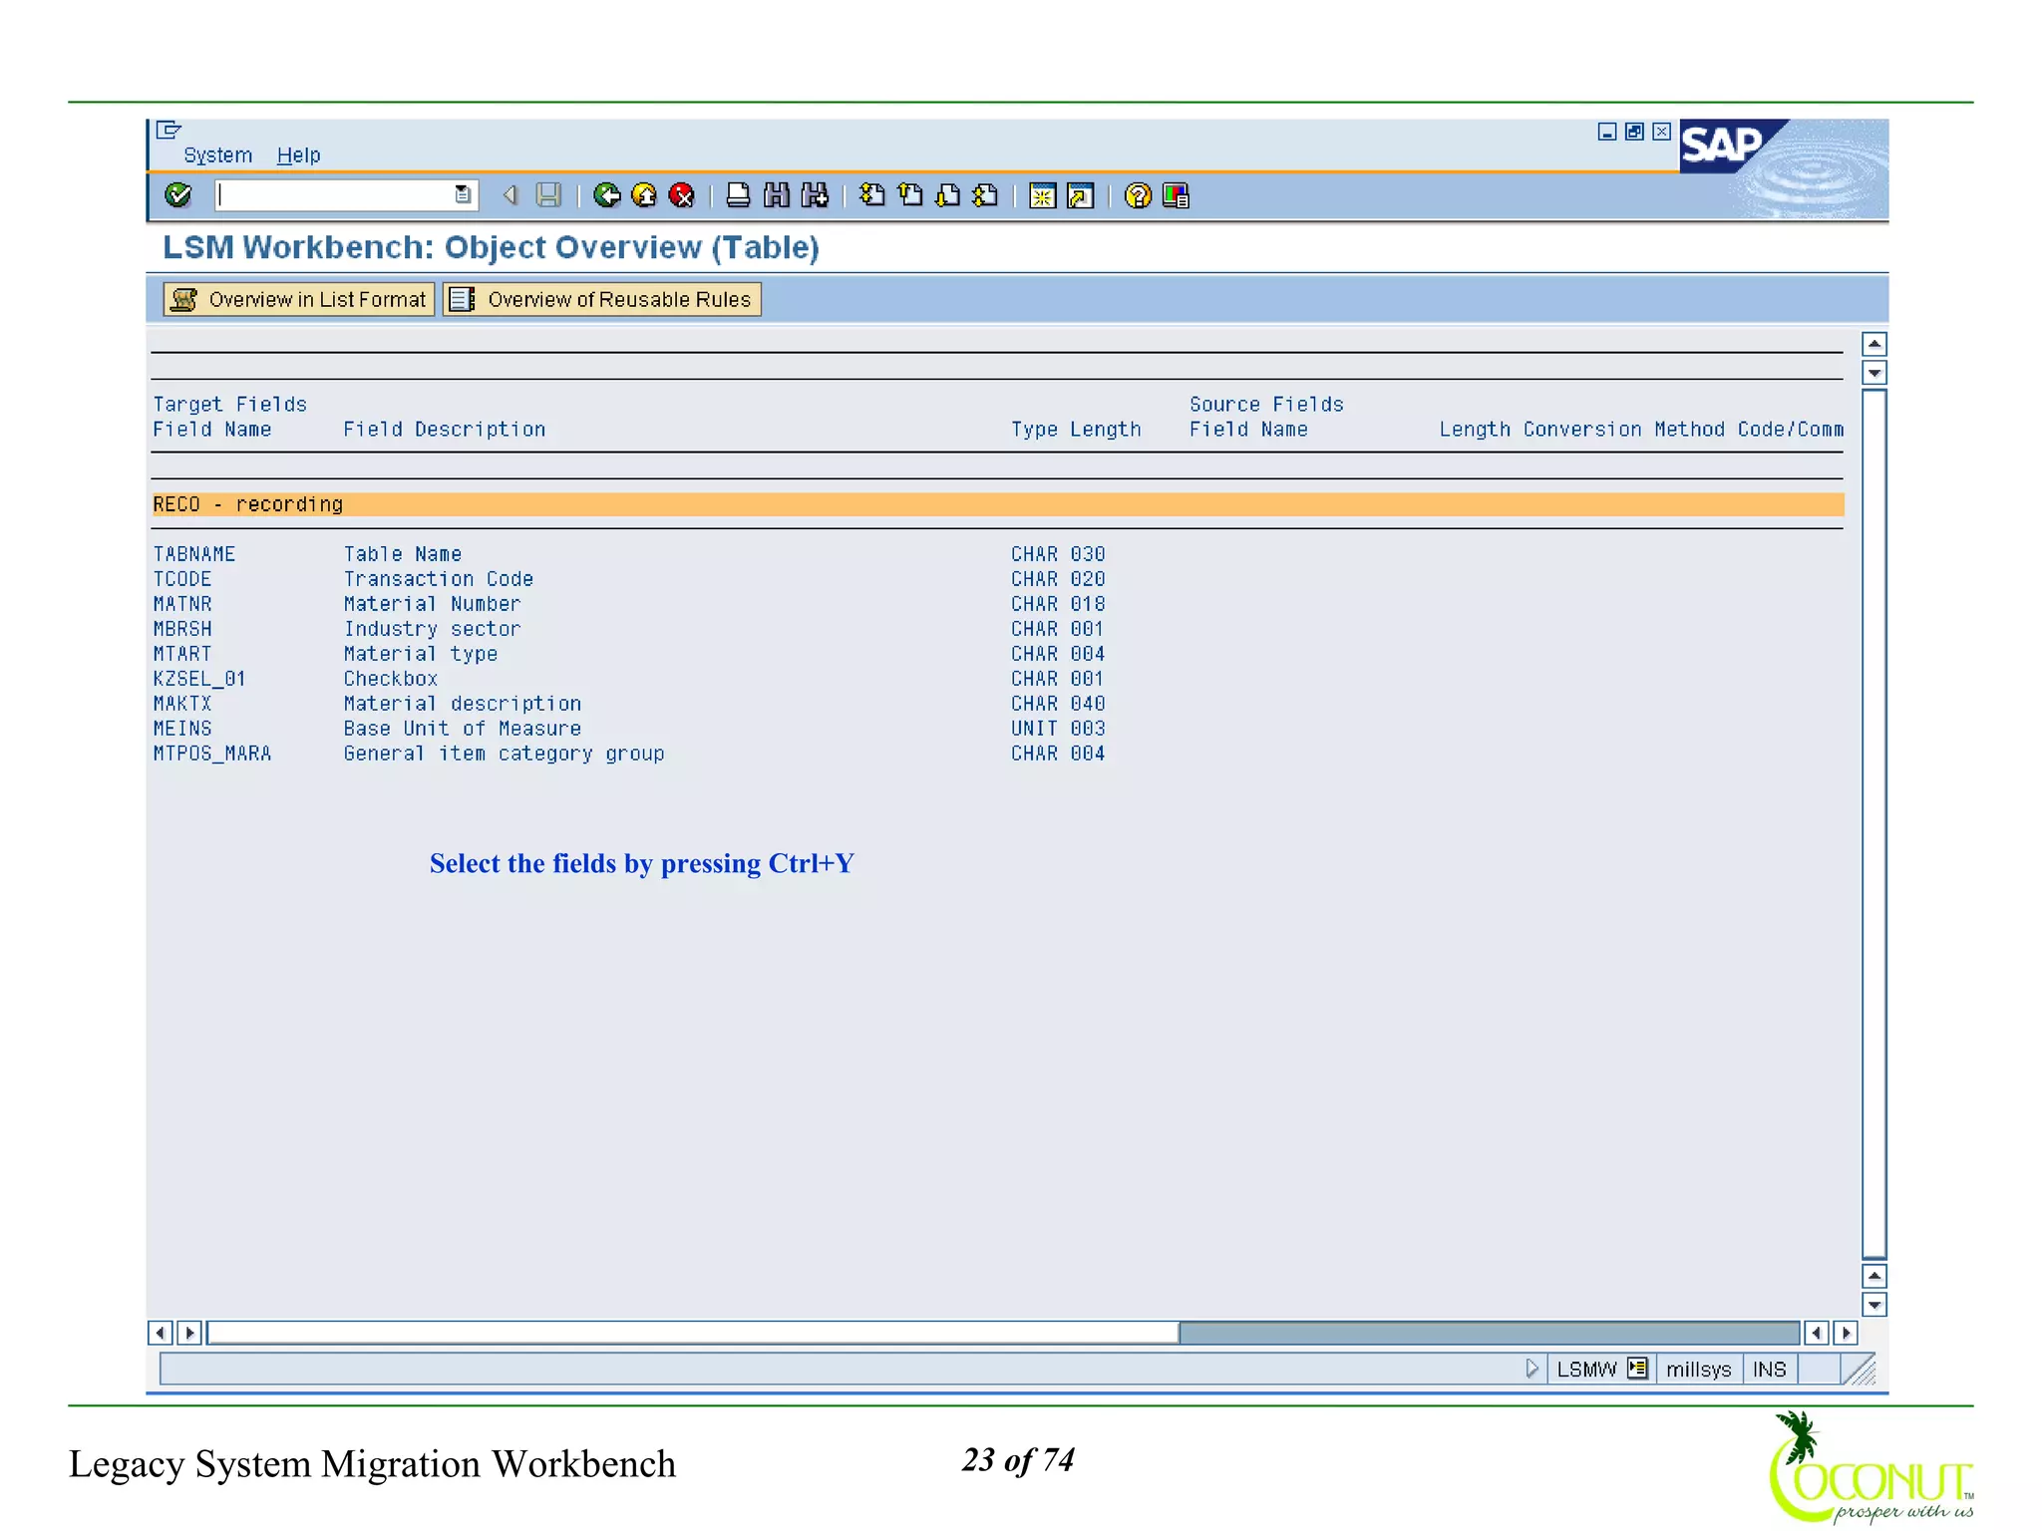
Task: Click the vertical scrollbar up arrow at top
Action: [1874, 344]
